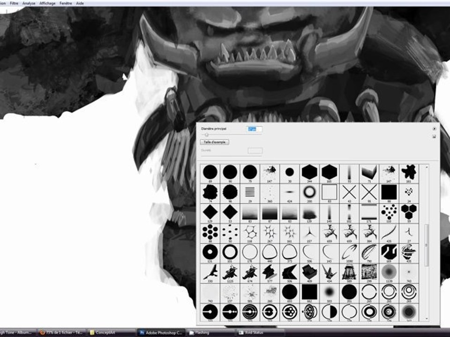Select the three hexagons brush numbered 59
The height and width of the screenshot is (337, 450).
[x=409, y=213]
